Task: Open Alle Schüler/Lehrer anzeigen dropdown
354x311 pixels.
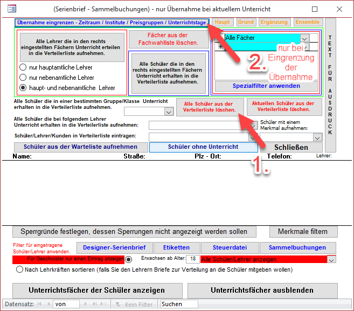Action: coord(331,260)
